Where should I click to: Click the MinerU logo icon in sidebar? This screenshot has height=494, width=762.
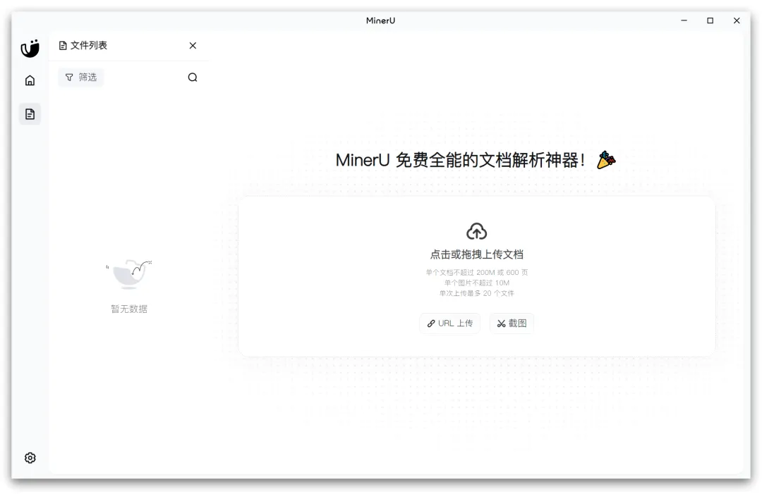(x=30, y=49)
